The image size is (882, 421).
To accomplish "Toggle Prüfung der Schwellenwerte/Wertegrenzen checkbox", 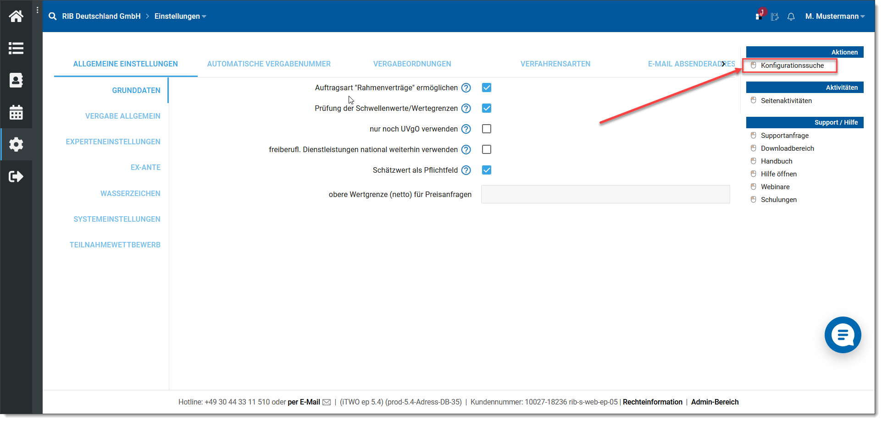I will tap(487, 108).
